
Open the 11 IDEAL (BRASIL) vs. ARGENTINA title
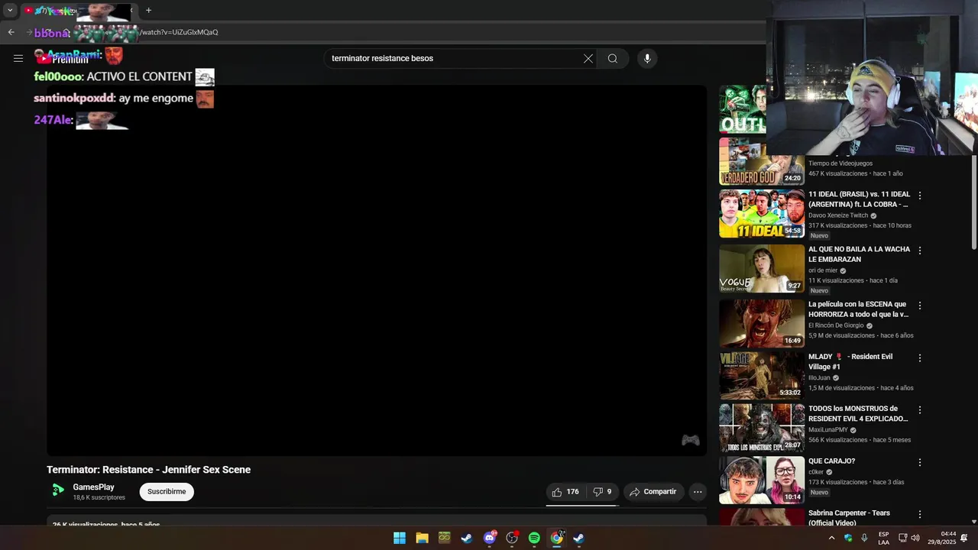[x=859, y=199]
